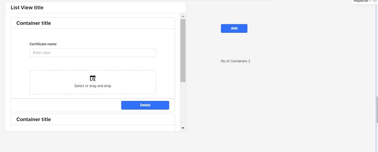Click the footer area left of Delete button
The width and height of the screenshot is (378, 152).
66,105
